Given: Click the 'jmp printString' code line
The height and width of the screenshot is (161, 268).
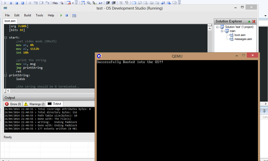Looking at the screenshot, I should pyautogui.click(x=29, y=68).
